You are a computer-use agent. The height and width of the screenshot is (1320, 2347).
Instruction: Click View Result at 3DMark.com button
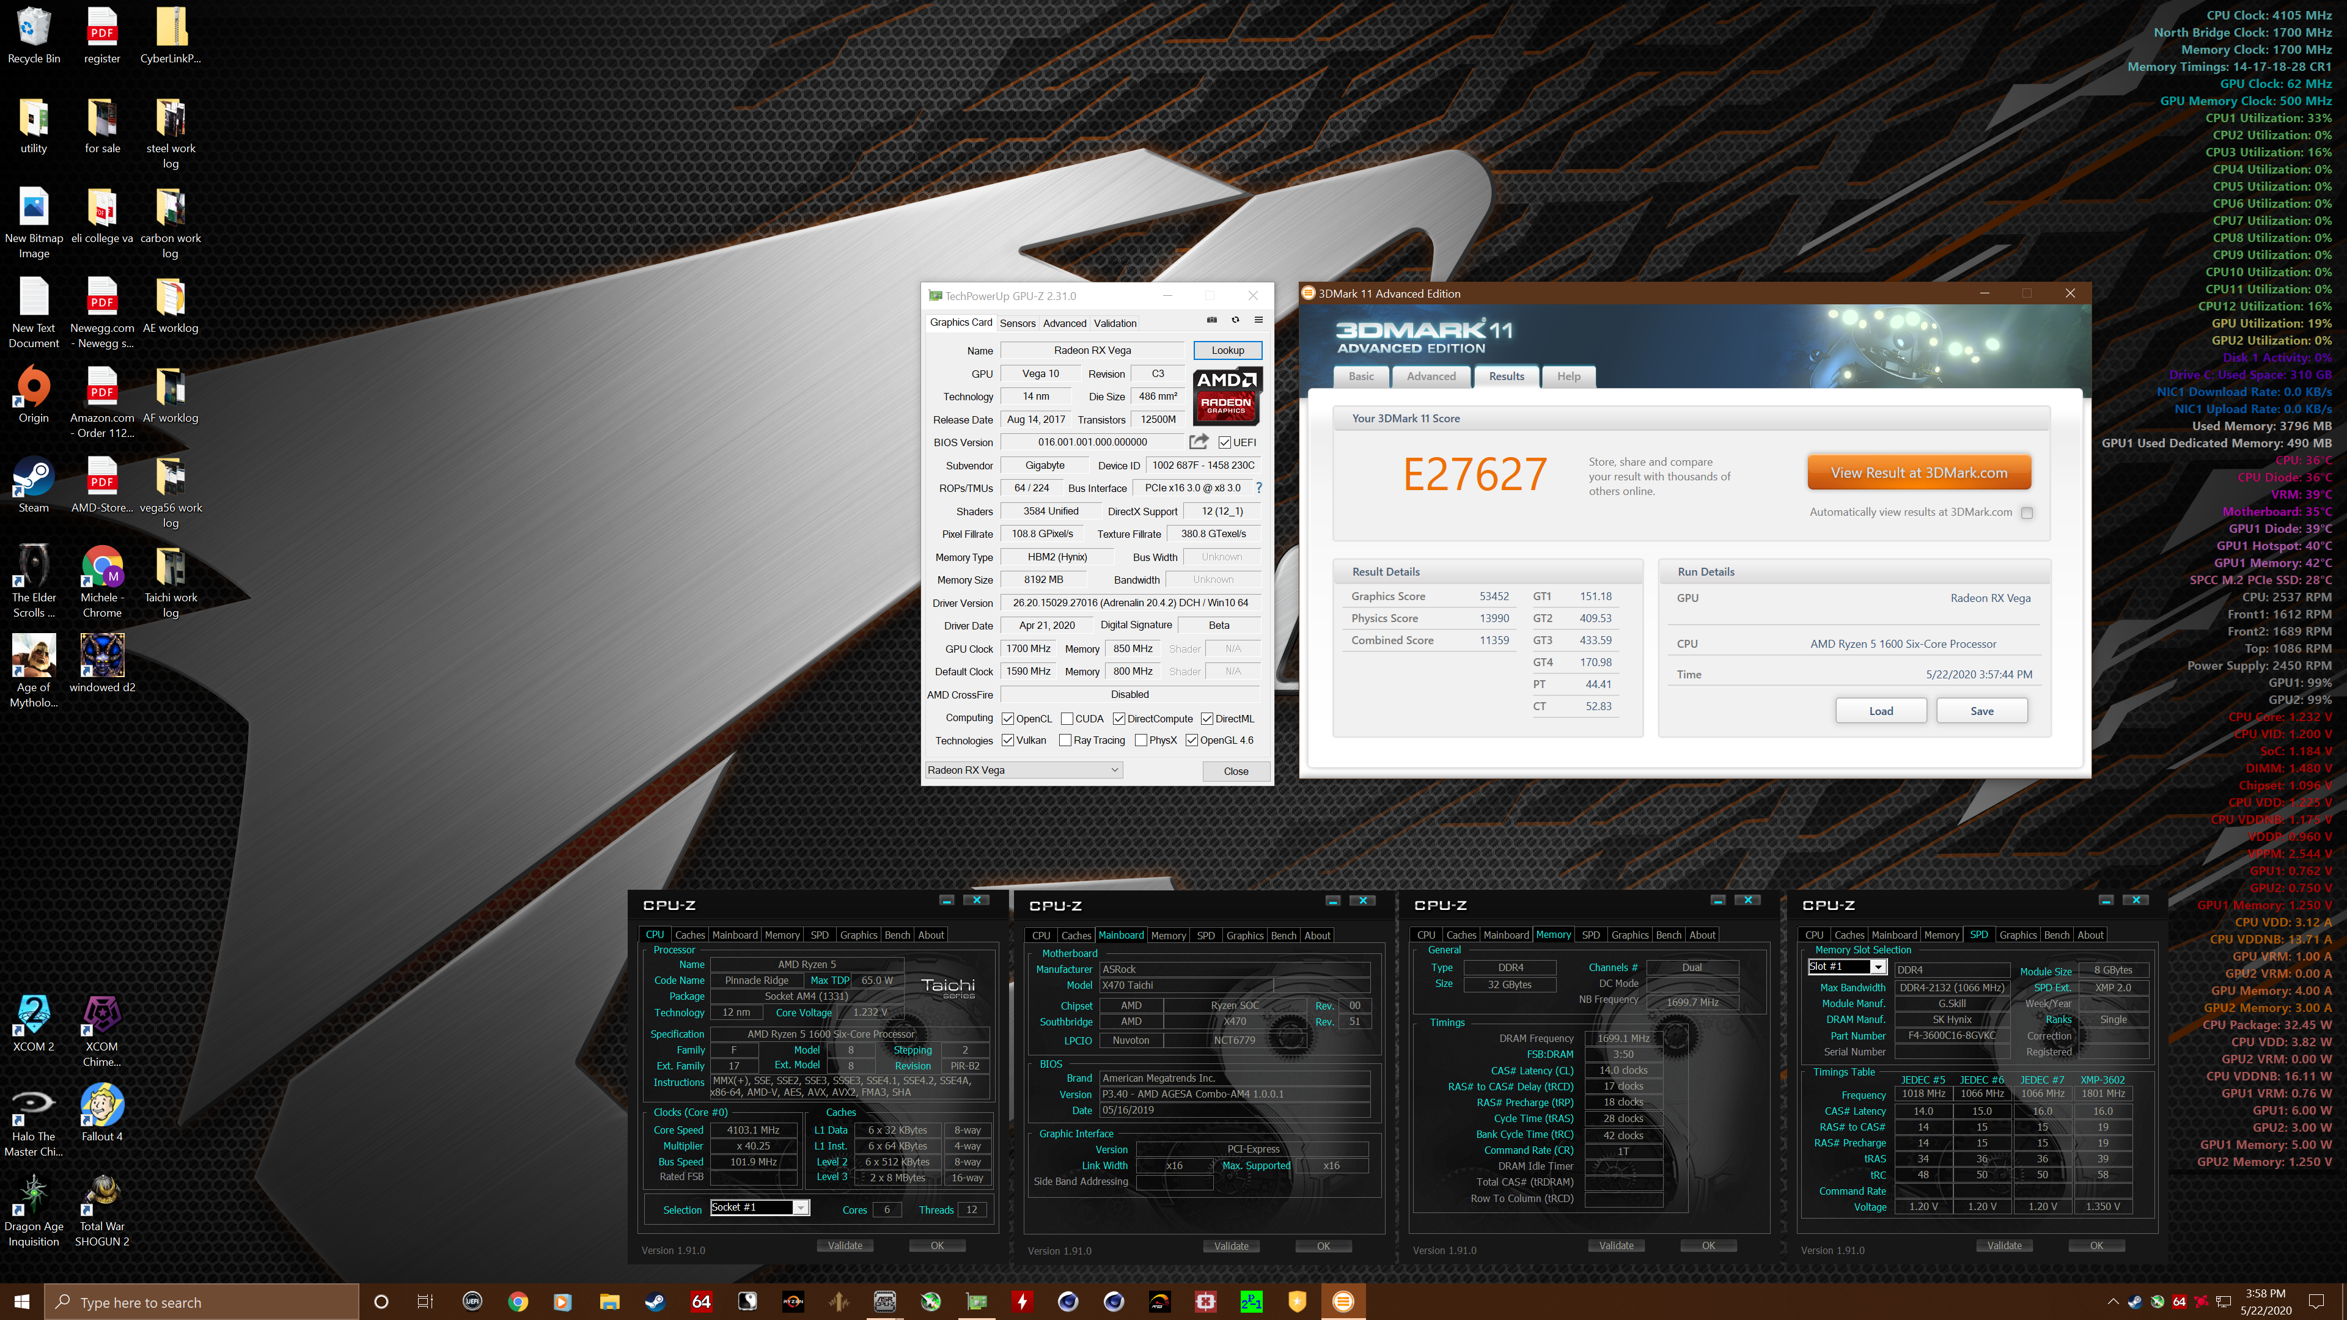1919,473
